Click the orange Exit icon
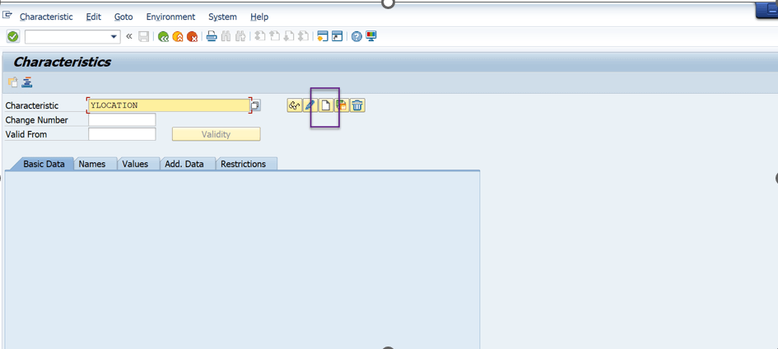Screen dimensions: 778x349 178,37
